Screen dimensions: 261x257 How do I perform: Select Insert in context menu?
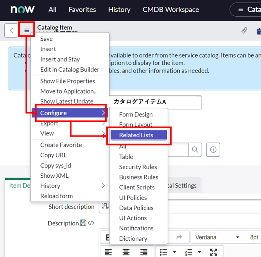(x=70, y=49)
